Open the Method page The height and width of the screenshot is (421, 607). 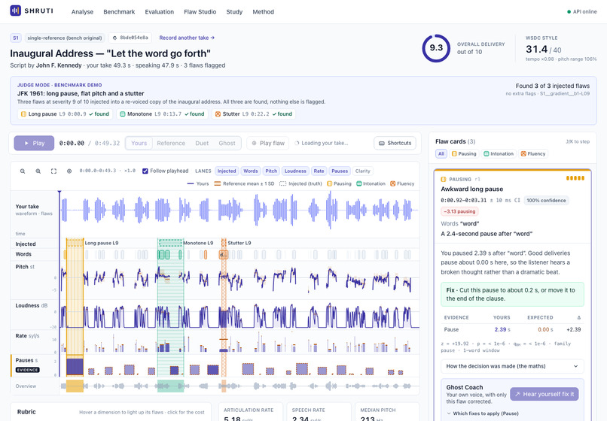(x=264, y=12)
